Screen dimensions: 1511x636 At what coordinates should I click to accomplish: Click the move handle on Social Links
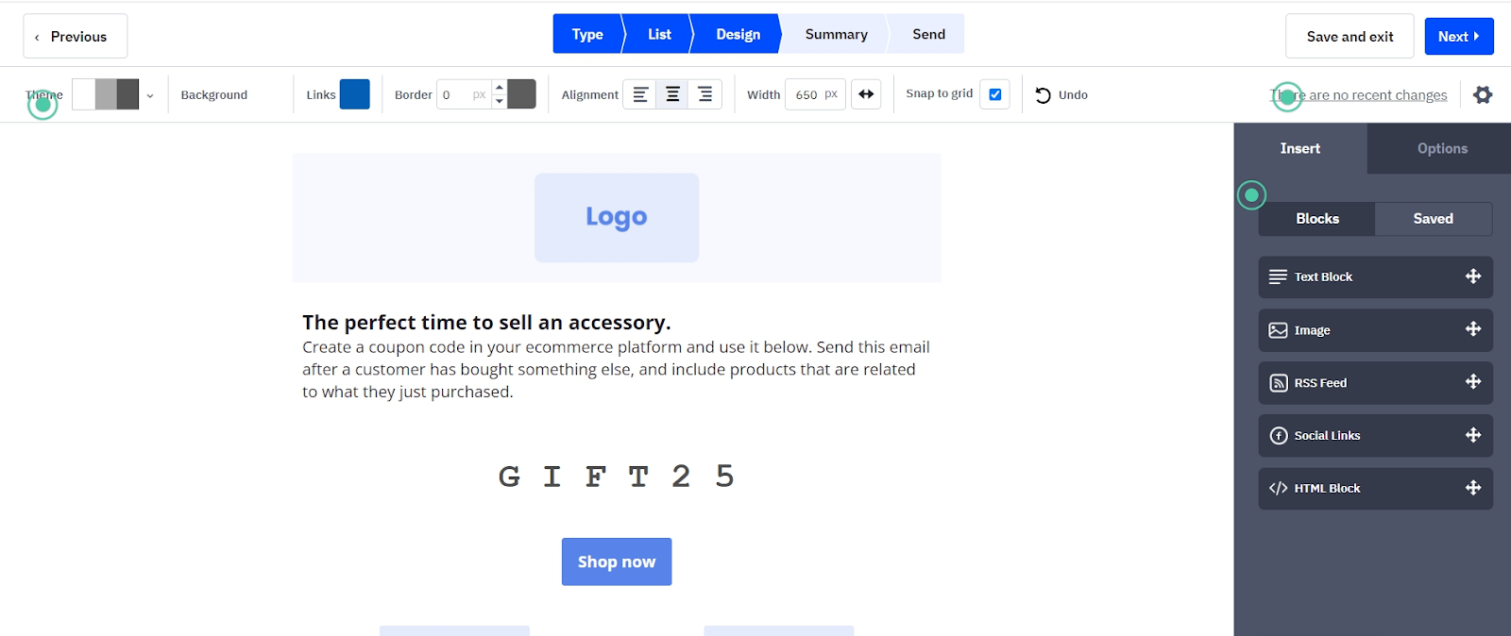tap(1472, 435)
